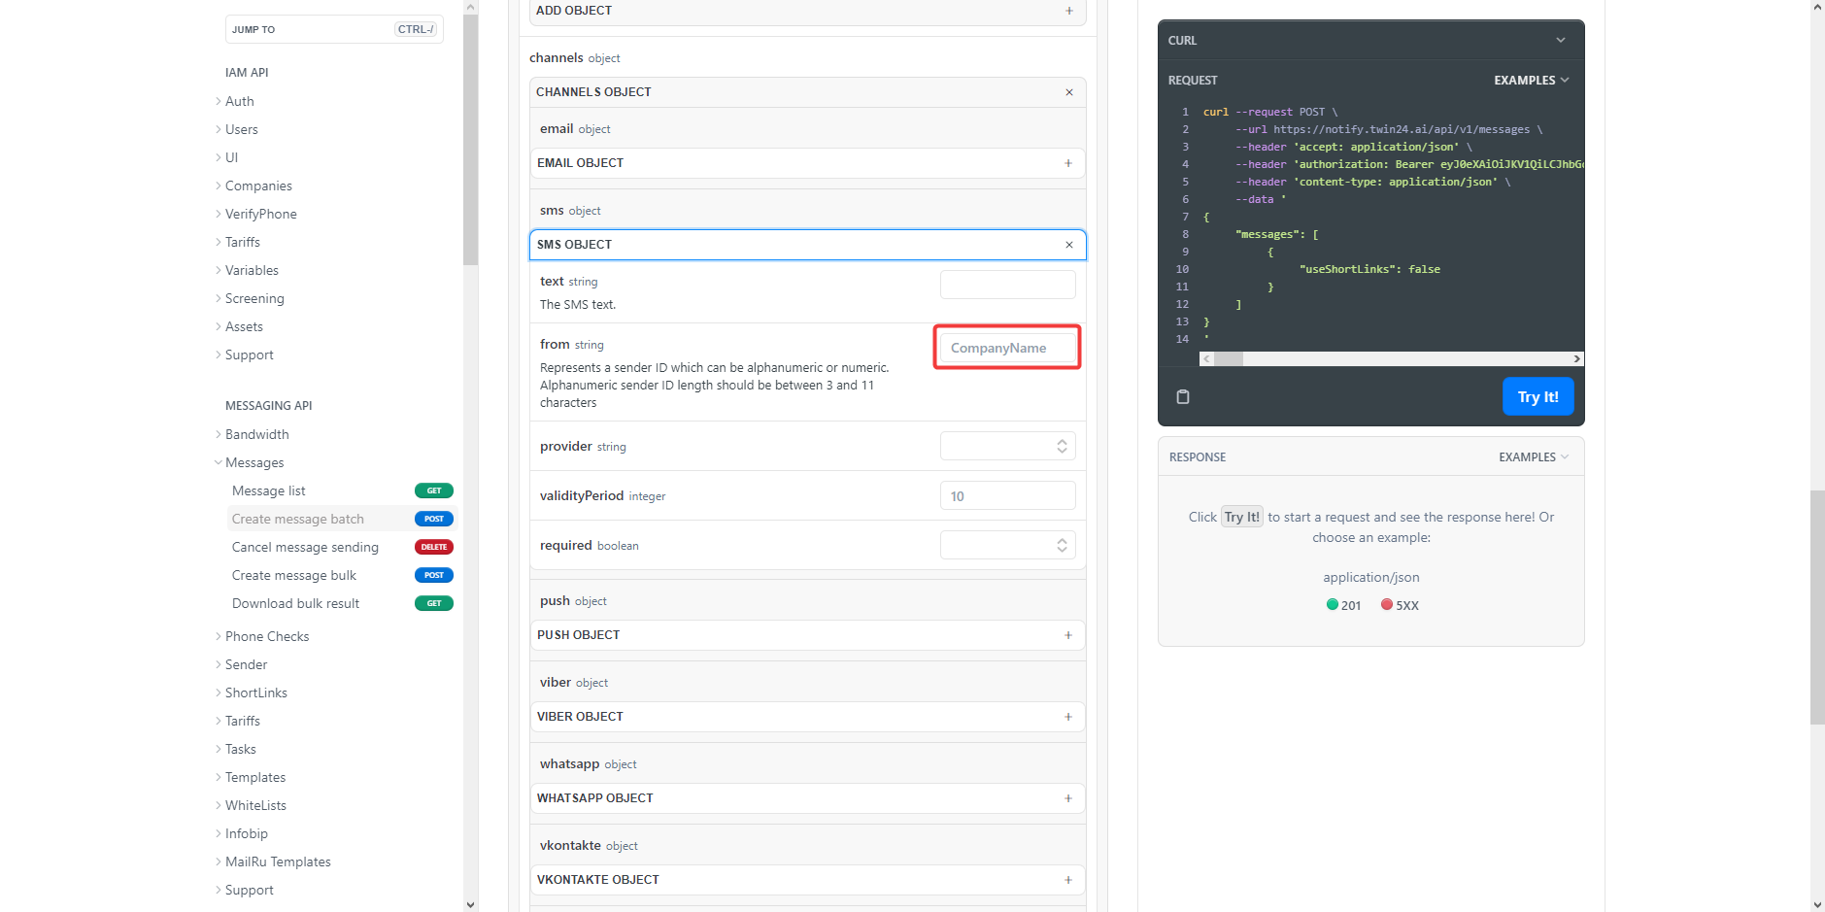Expand PUSH OBJECT with the plus icon
The height and width of the screenshot is (912, 1825).
point(1067,635)
